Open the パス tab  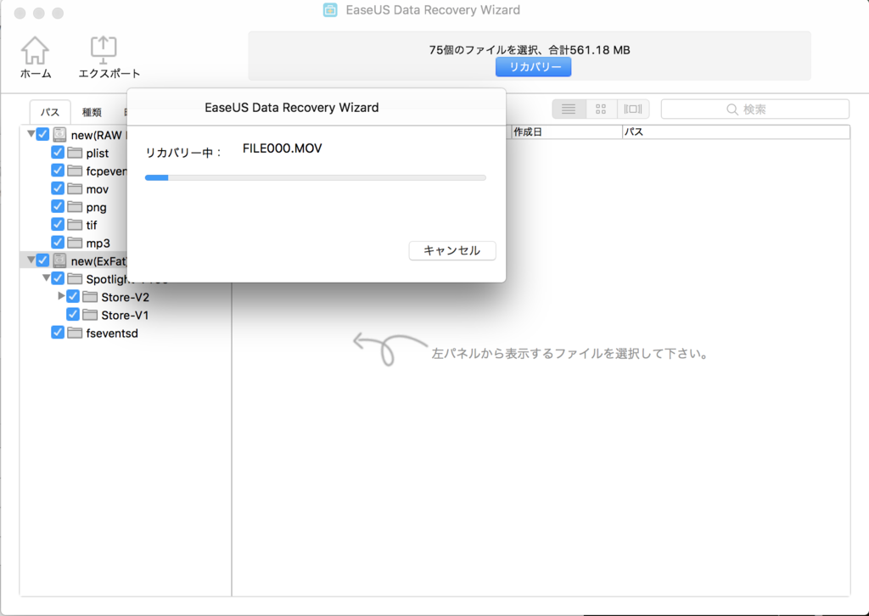[x=50, y=112]
